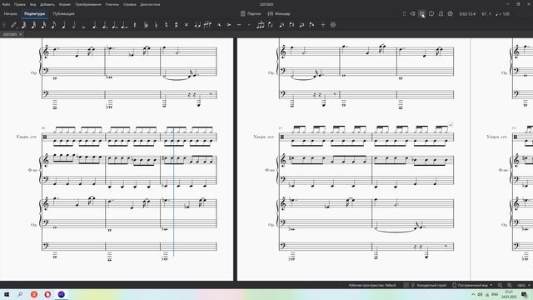Add tenuto articulation

click(239, 25)
